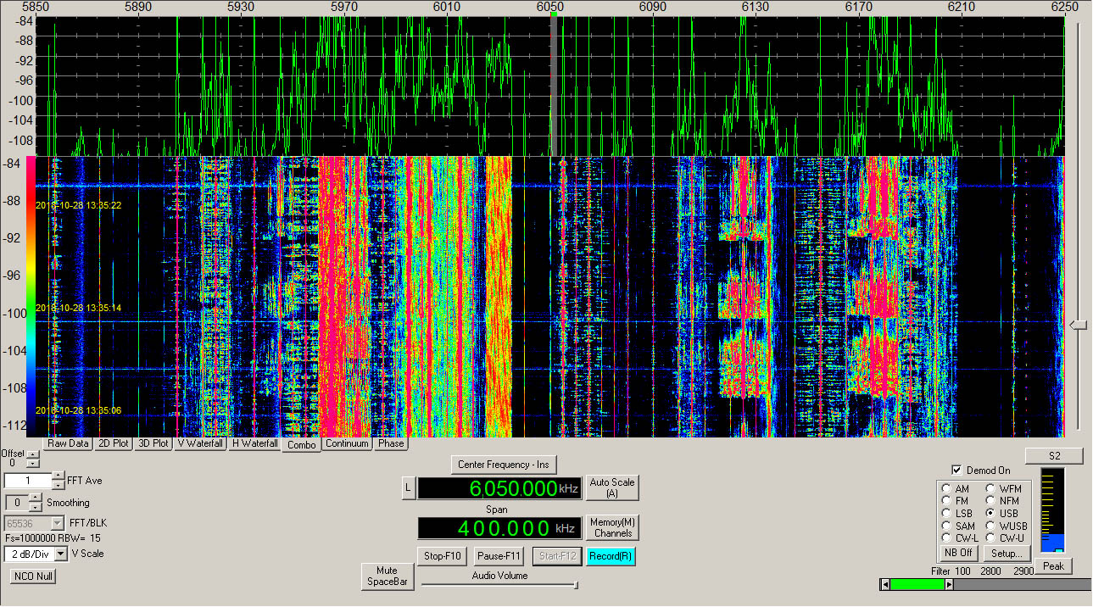Image resolution: width=1093 pixels, height=607 pixels.
Task: Toggle the NB Off noise blanker button
Action: coord(959,554)
